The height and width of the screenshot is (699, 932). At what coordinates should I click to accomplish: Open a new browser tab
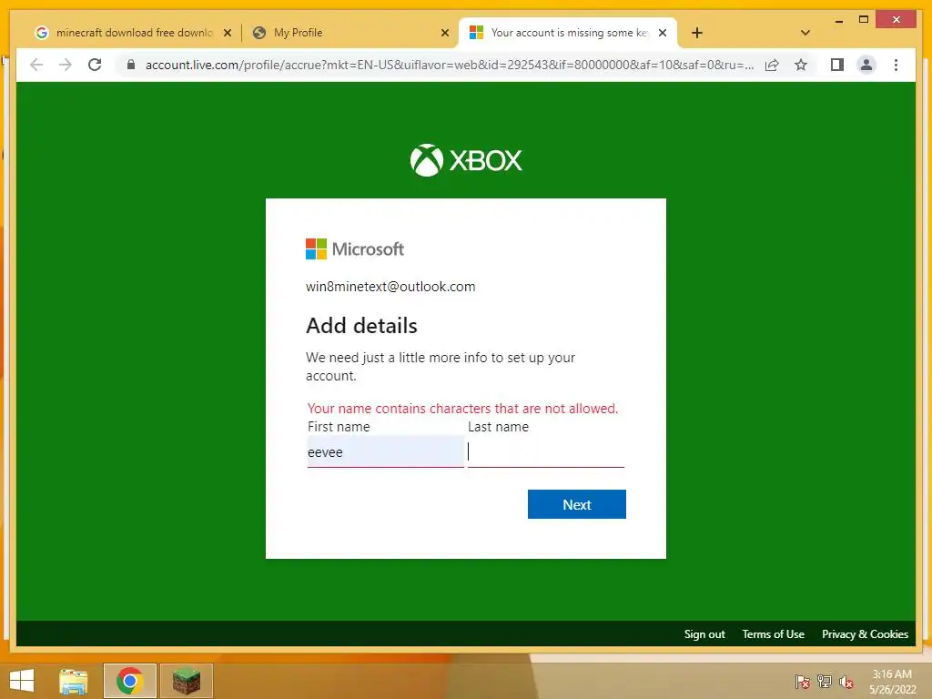point(697,33)
